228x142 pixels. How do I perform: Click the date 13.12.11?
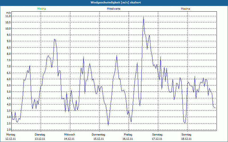[40, 139]
